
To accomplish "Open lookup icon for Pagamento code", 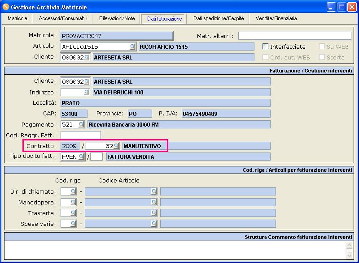I will [81, 124].
